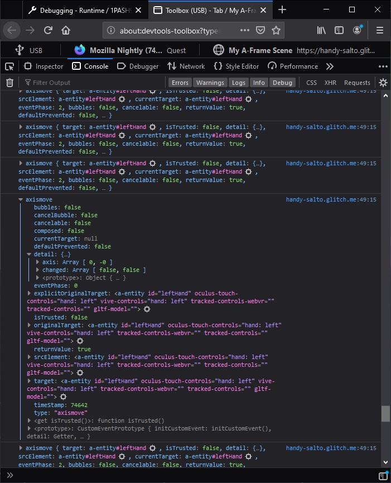Collapse the detail property

pos(29,254)
